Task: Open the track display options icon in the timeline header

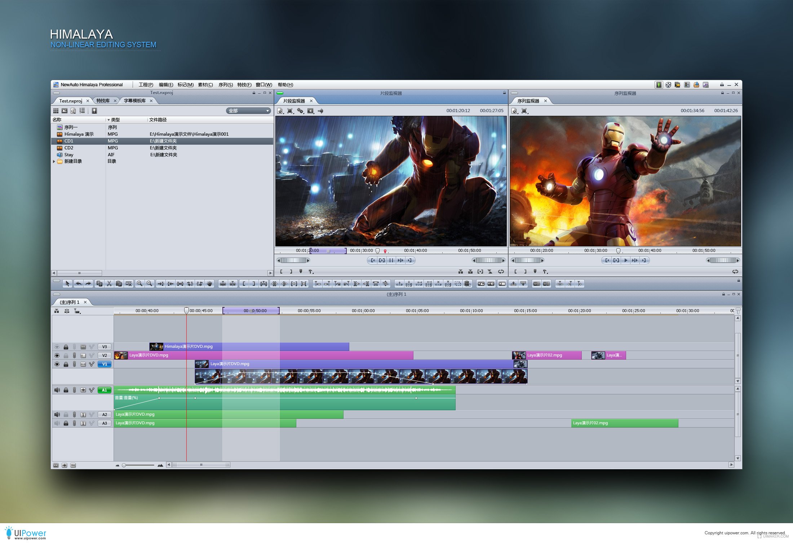Action: click(77, 311)
